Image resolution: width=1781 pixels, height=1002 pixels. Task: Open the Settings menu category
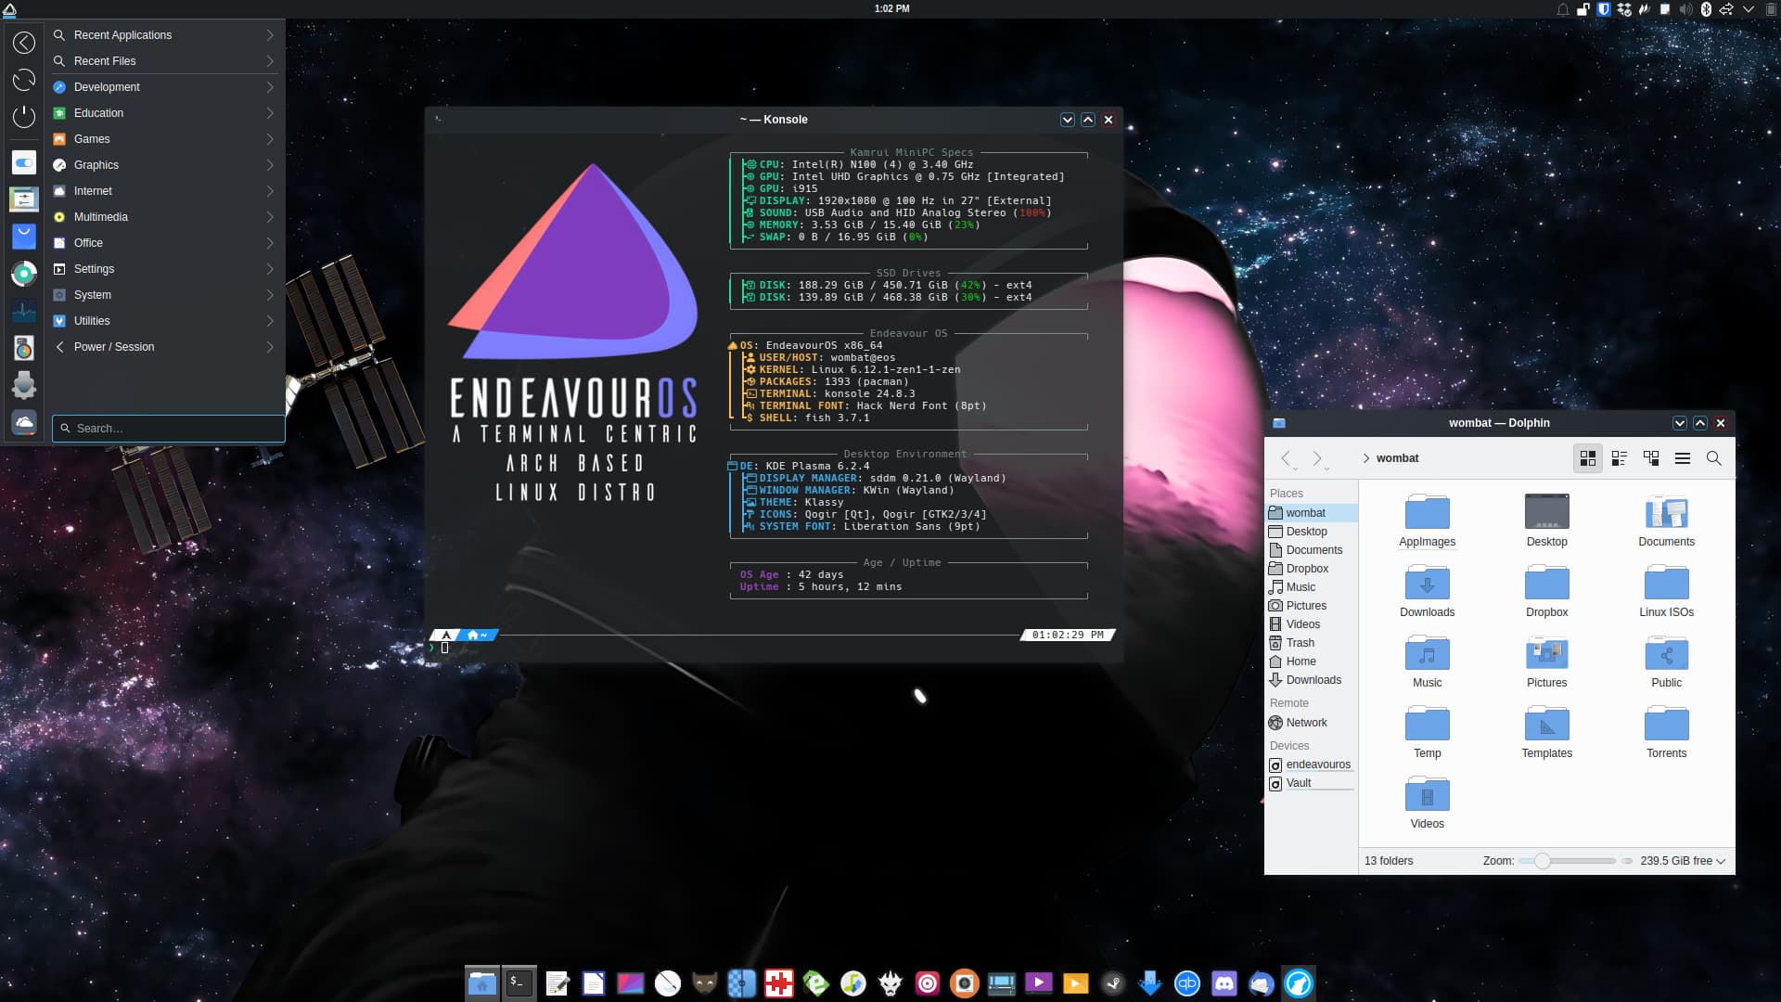(164, 269)
